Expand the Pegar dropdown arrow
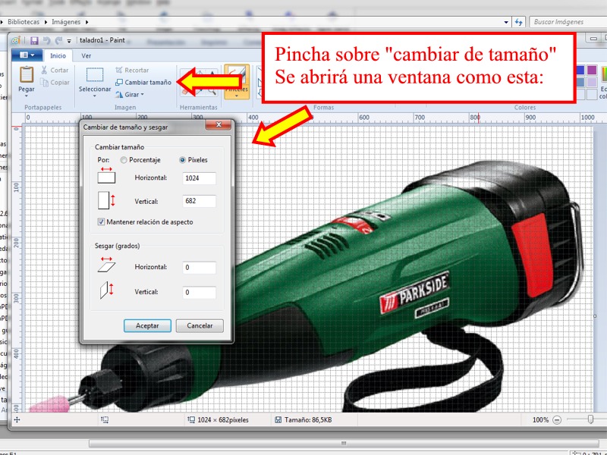 [27, 97]
